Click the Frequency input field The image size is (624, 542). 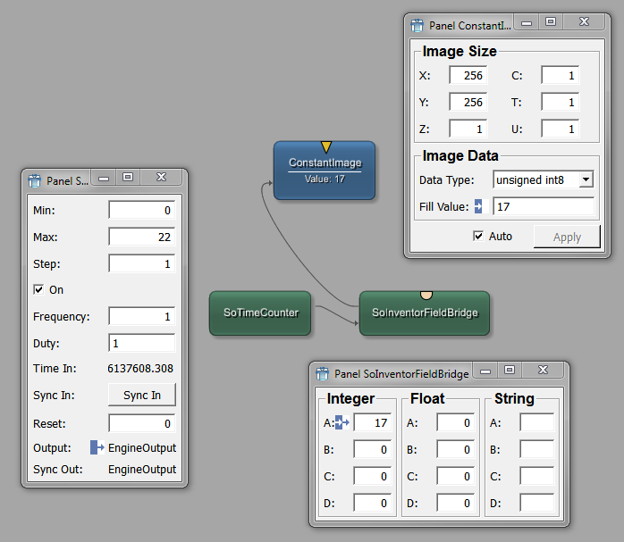pyautogui.click(x=142, y=316)
